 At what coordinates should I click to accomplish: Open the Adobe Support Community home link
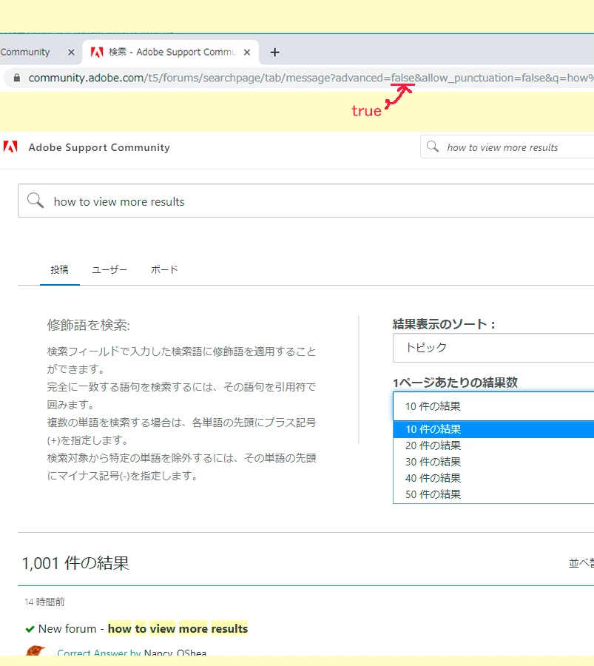[x=99, y=147]
